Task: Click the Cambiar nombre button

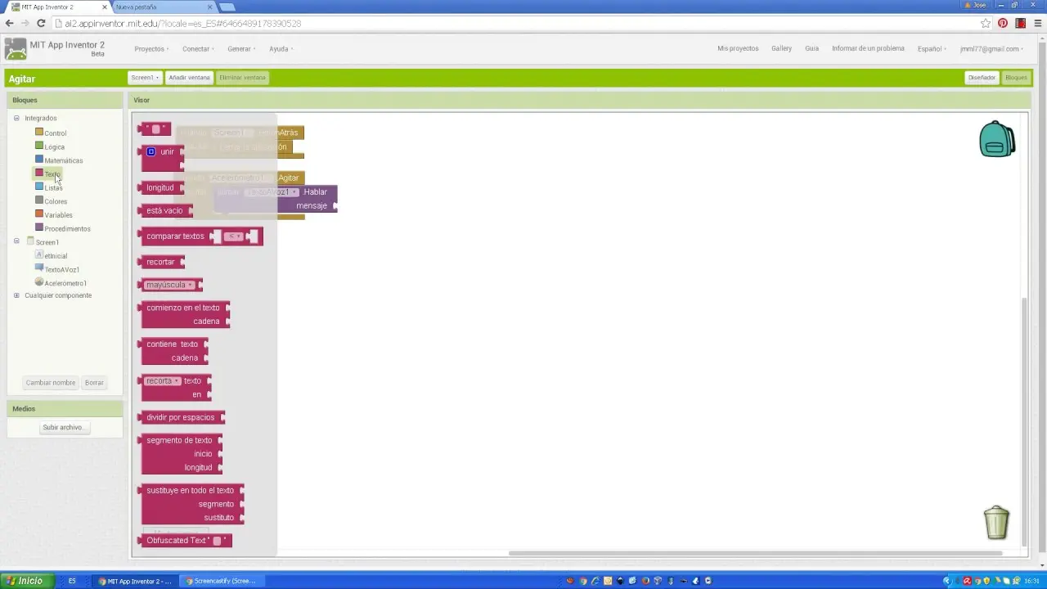Action: 51,383
